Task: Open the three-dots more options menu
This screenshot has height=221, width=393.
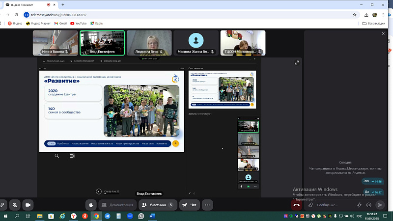Action: tap(207, 205)
